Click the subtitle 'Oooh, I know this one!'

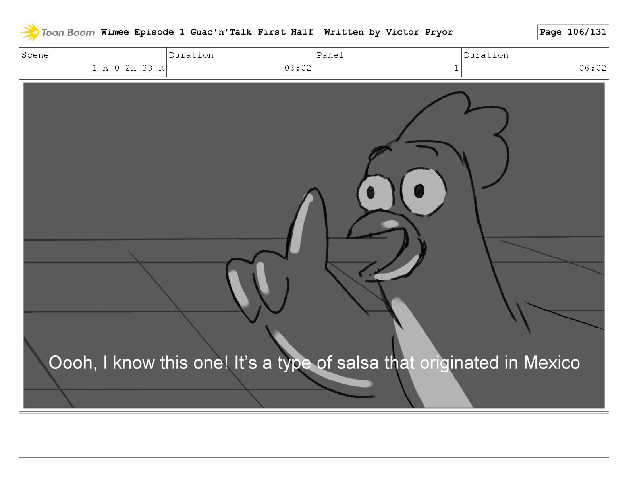(x=138, y=363)
